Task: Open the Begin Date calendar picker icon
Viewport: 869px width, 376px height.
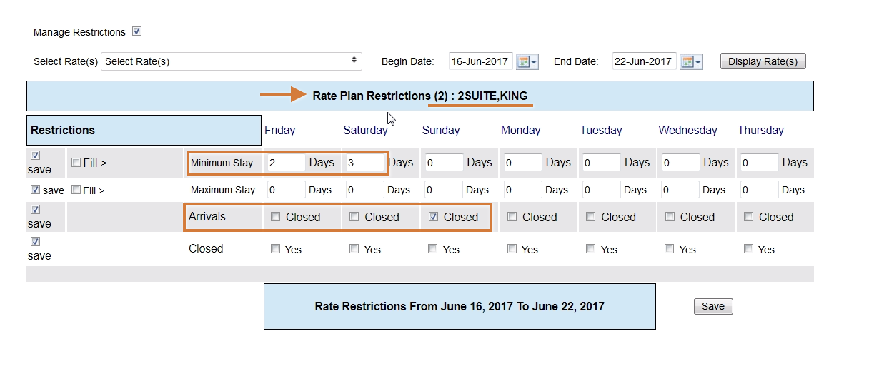Action: [x=527, y=61]
